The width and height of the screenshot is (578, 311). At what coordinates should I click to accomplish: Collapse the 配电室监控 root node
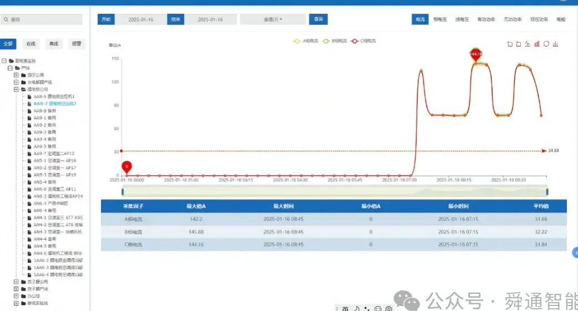(x=4, y=61)
